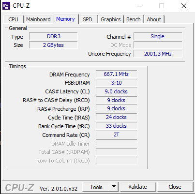The width and height of the screenshot is (195, 194).
Task: Open the Mainboard tab
Action: [38, 19]
